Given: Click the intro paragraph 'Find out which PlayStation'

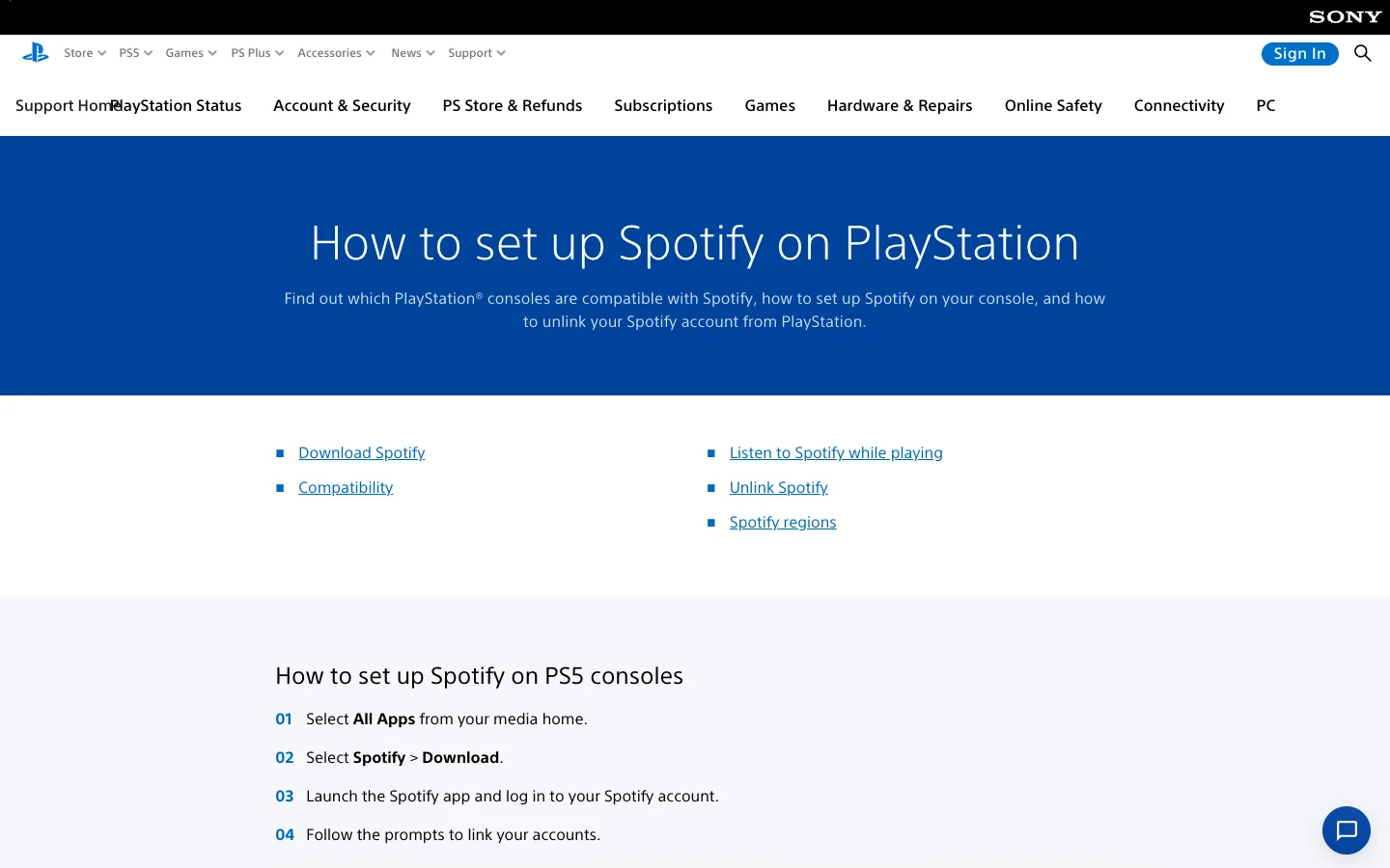Looking at the screenshot, I should click(695, 311).
